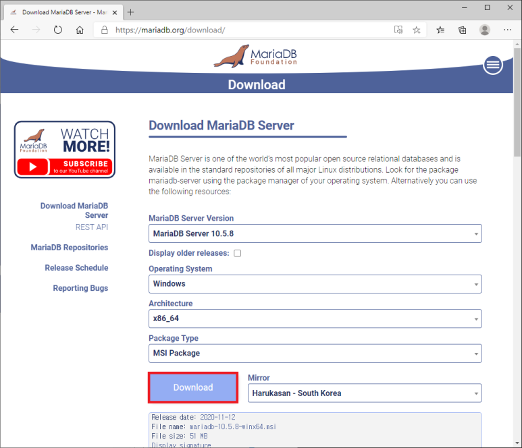Open the Operating System dropdown
Image resolution: width=522 pixels, height=448 pixels.
pos(315,284)
